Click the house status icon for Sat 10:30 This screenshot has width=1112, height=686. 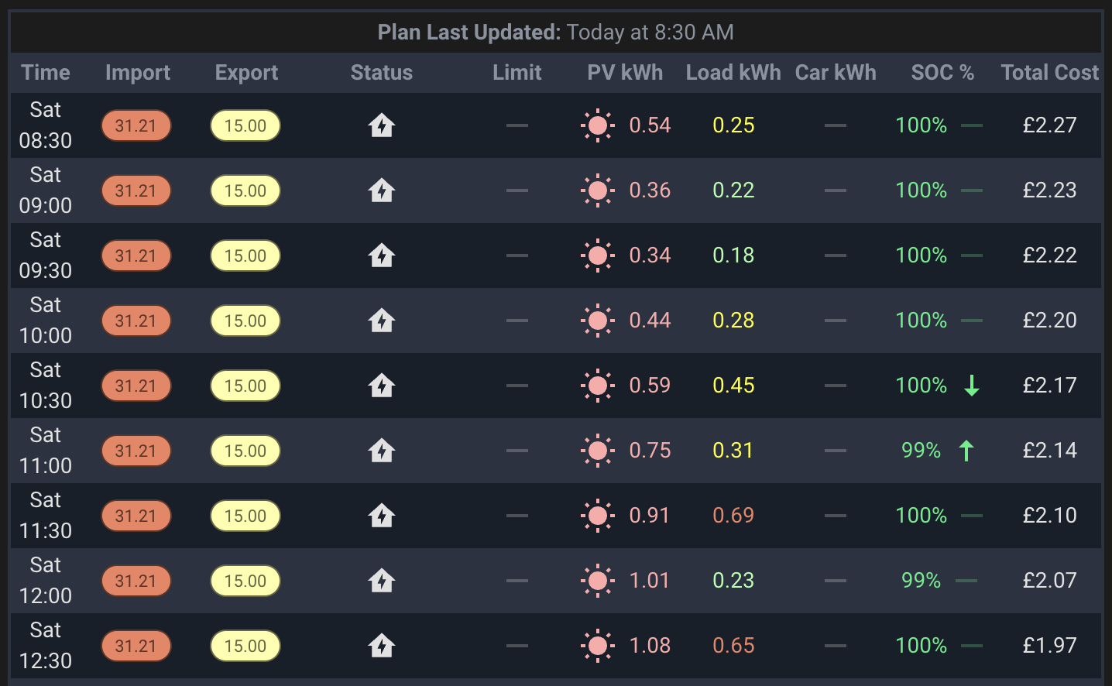pyautogui.click(x=382, y=385)
